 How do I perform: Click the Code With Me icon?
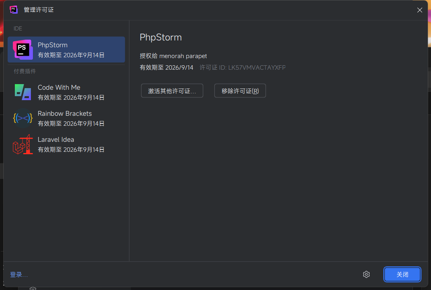point(23,92)
